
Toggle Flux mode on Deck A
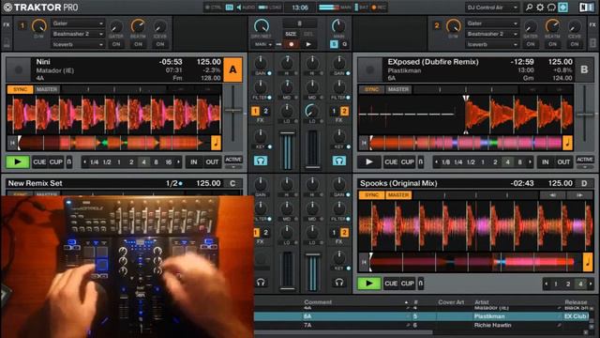(69, 162)
